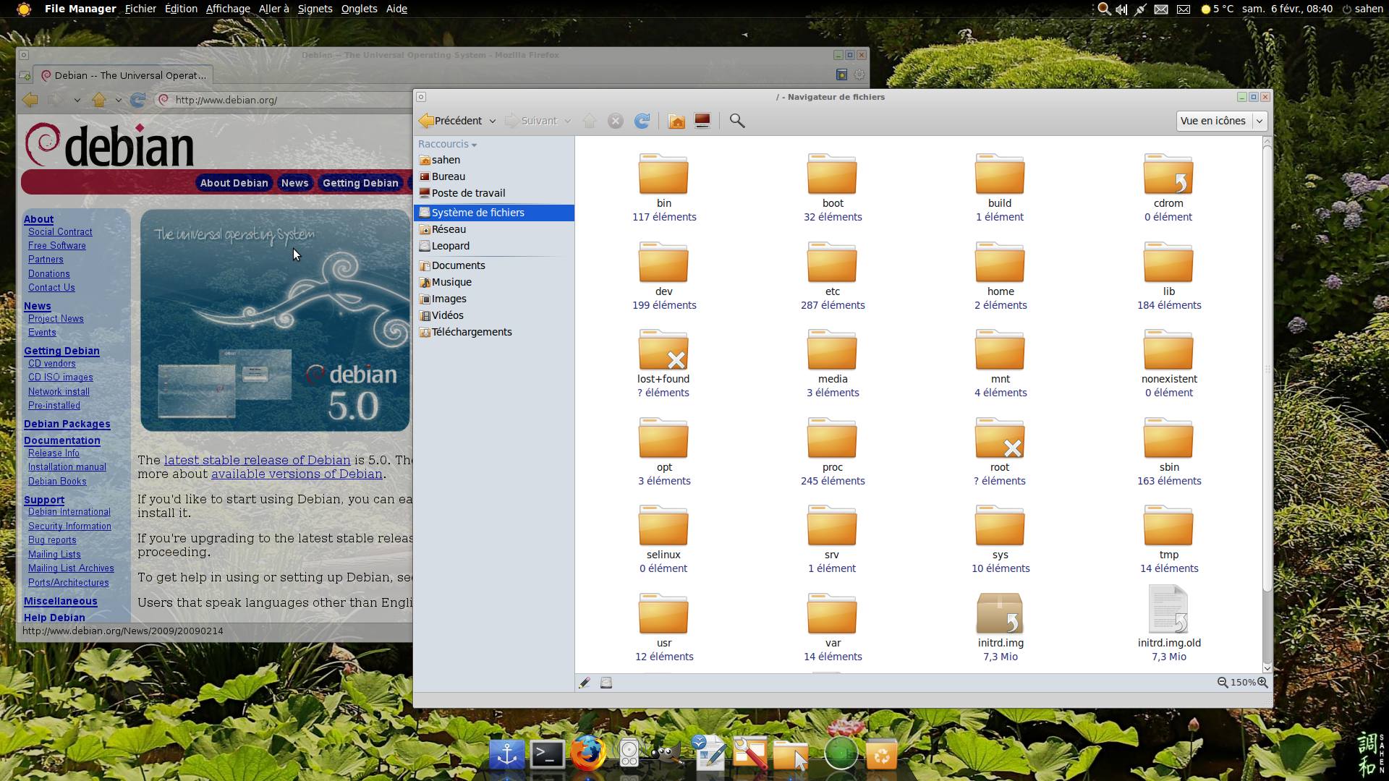Viewport: 1389px width, 781px height.
Task: Open the sahen user power menu
Action: tap(1362, 9)
